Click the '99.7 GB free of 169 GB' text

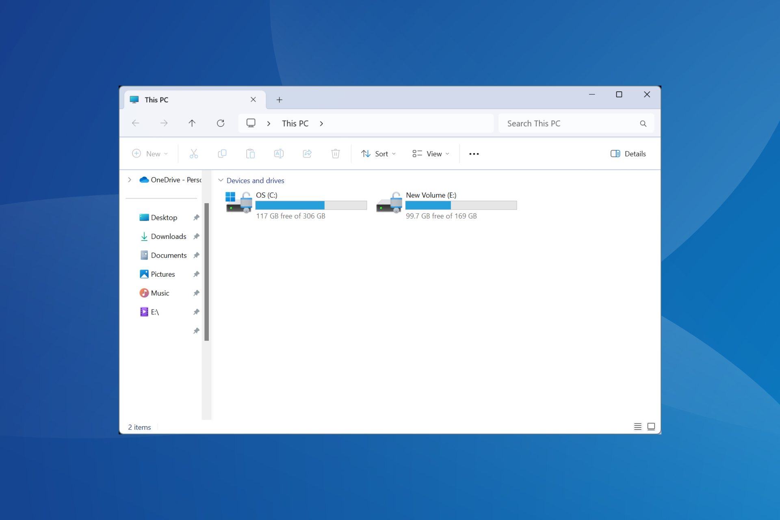(441, 216)
